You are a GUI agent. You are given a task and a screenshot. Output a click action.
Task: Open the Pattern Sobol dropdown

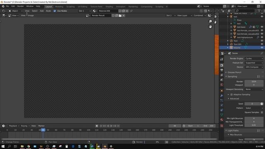(254, 108)
